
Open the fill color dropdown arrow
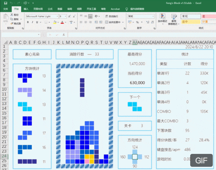58,22
